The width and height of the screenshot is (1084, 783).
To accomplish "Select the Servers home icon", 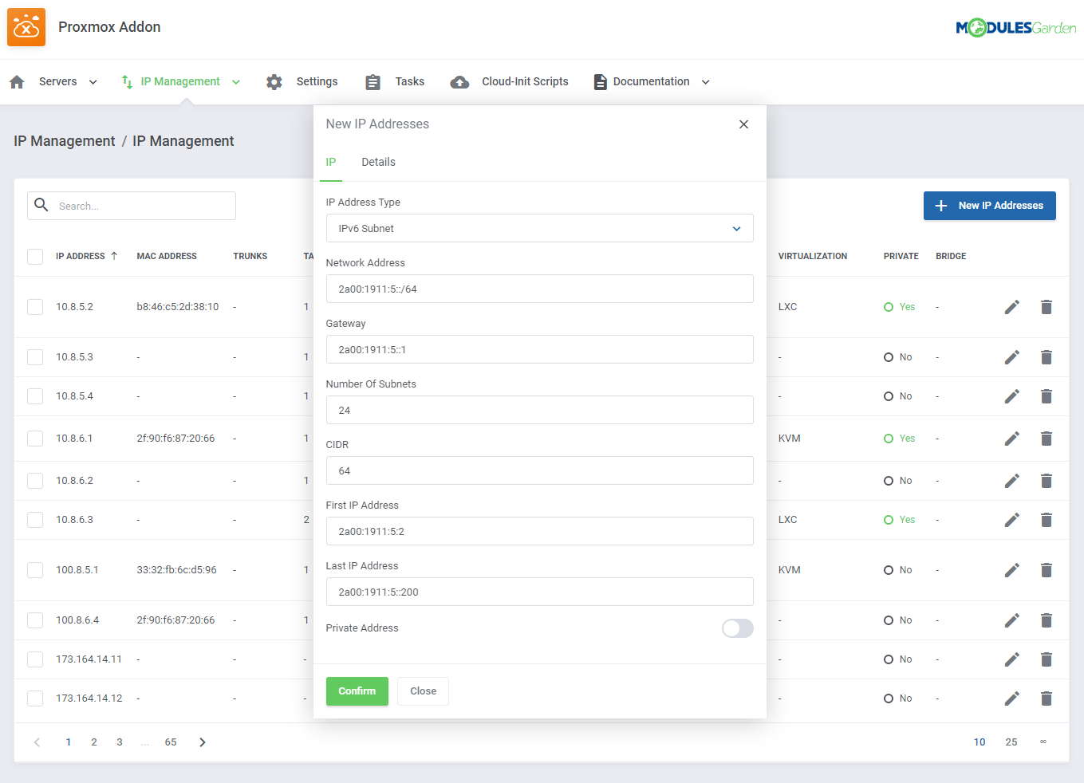I will click(16, 81).
